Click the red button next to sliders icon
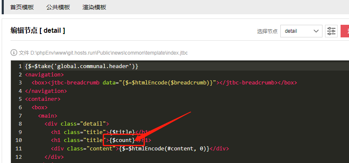The image size is (349, 163). pyautogui.click(x=345, y=31)
